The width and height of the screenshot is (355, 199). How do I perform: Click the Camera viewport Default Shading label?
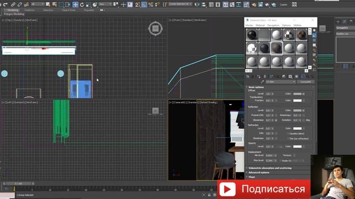click(209, 102)
